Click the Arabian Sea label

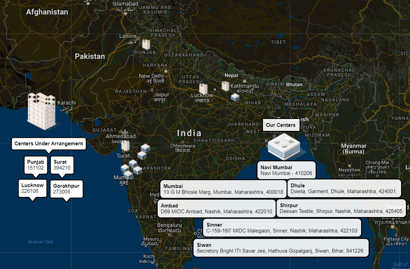click(41, 242)
